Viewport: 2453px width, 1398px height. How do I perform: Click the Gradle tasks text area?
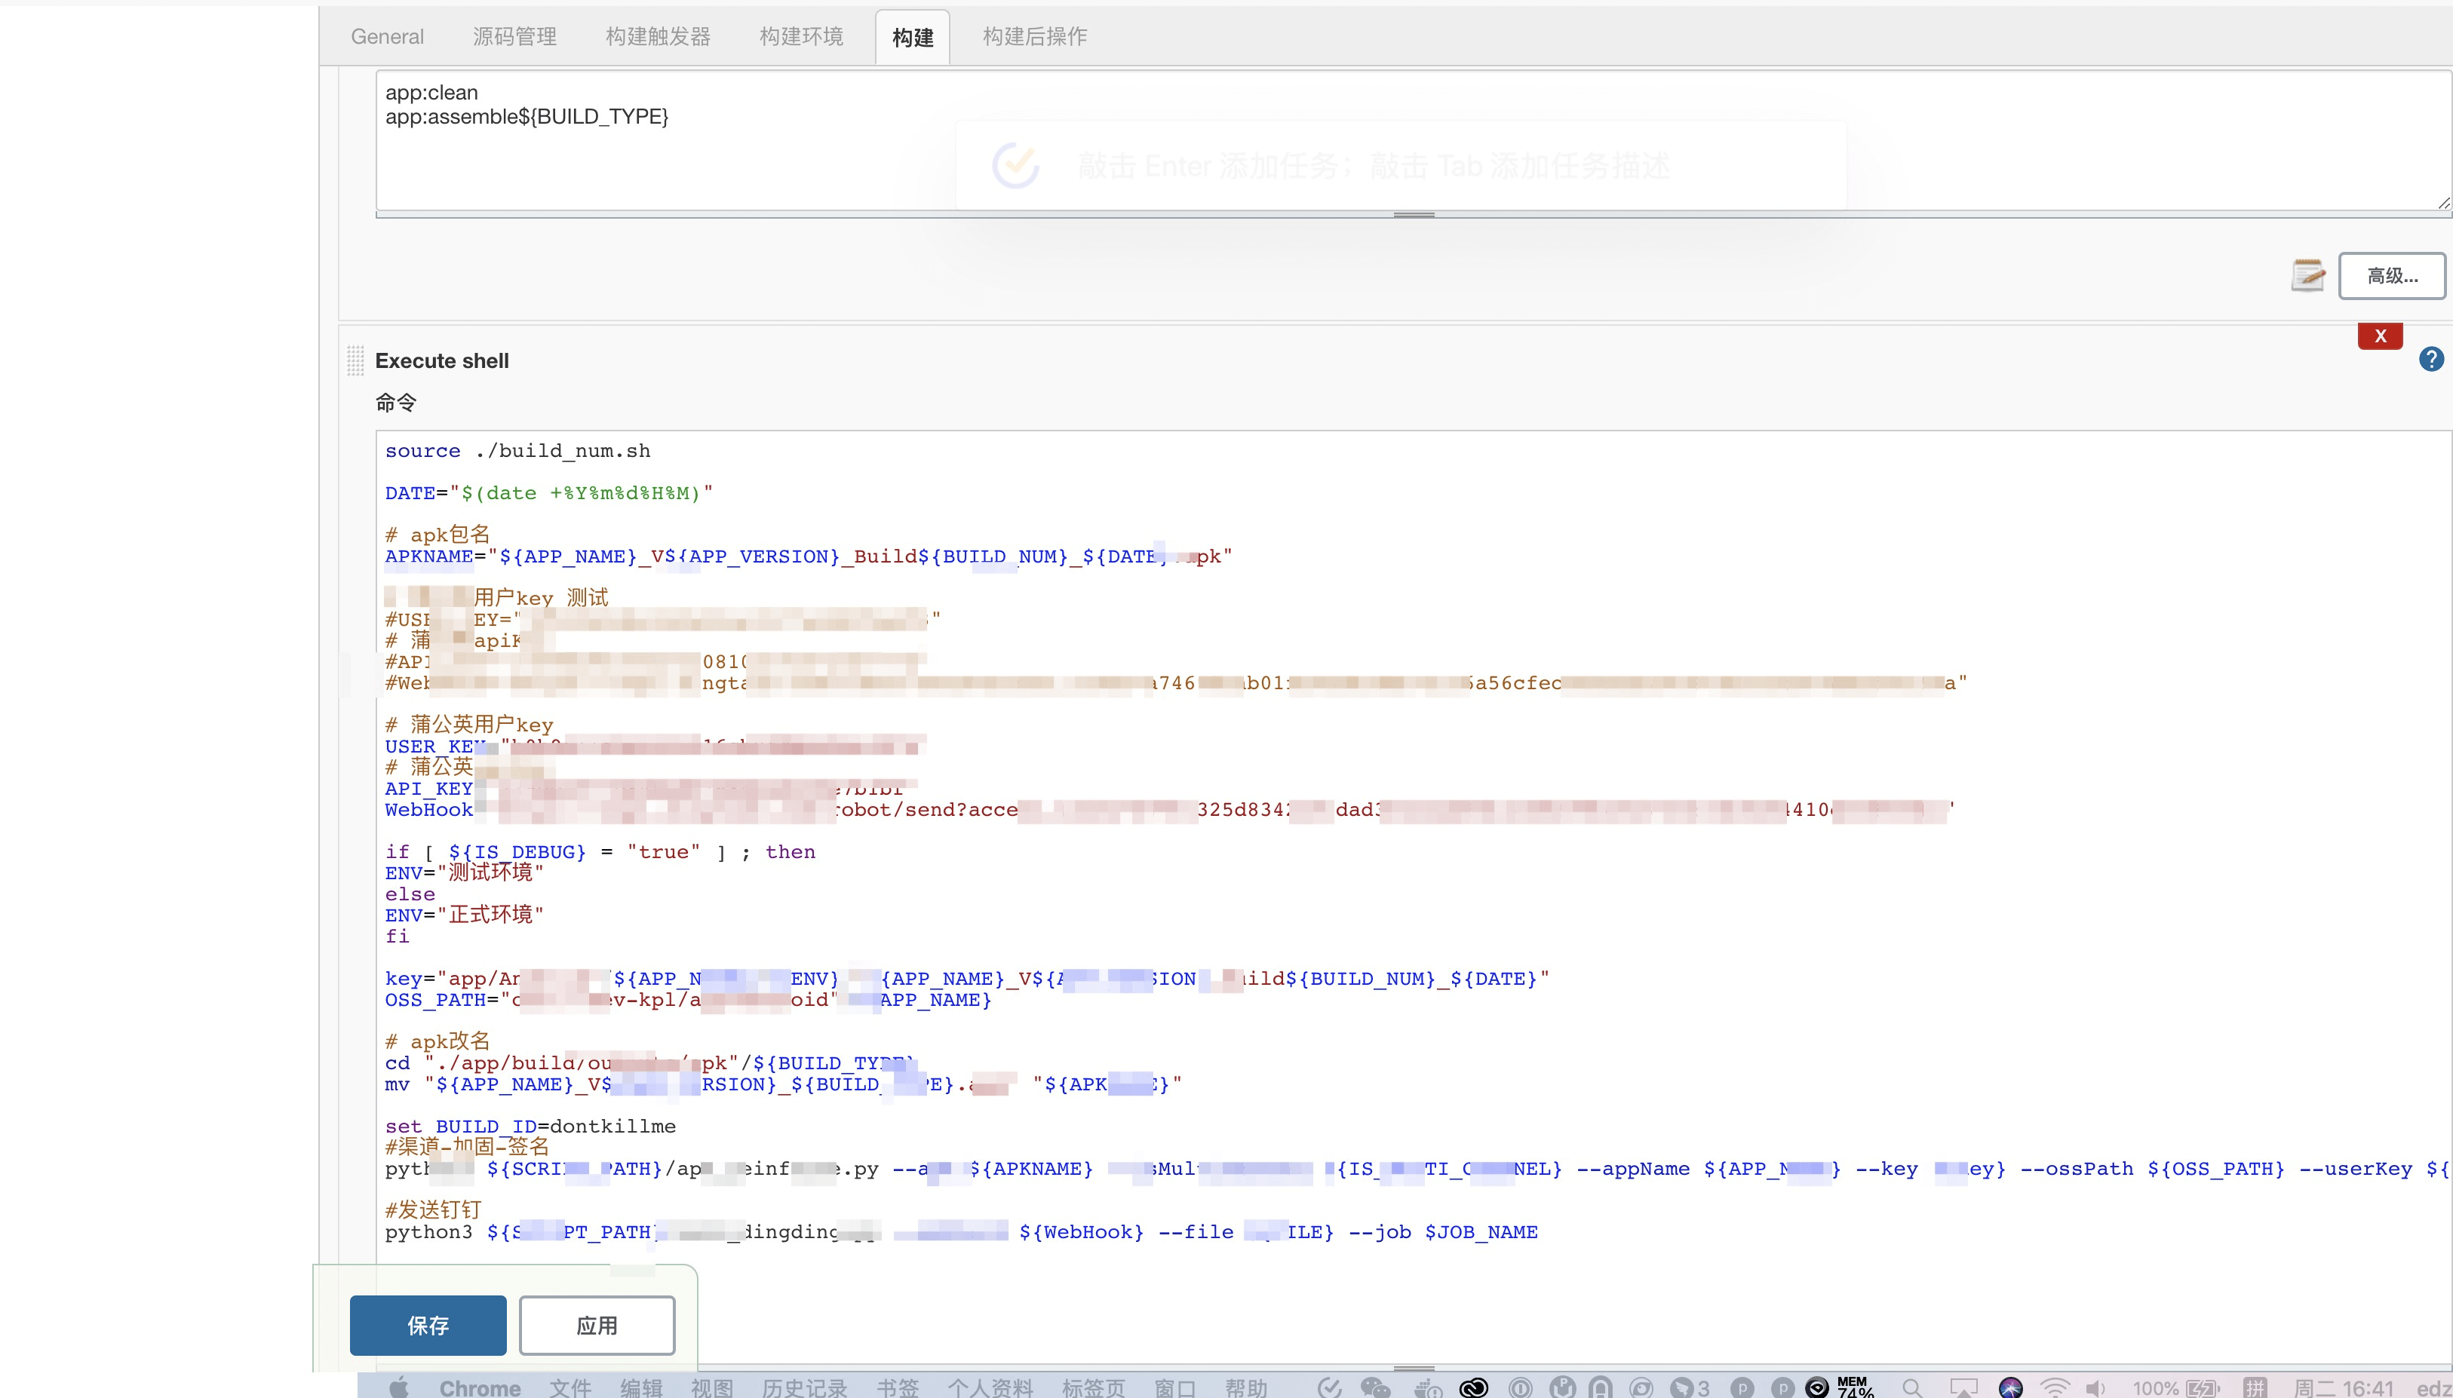tap(1414, 140)
